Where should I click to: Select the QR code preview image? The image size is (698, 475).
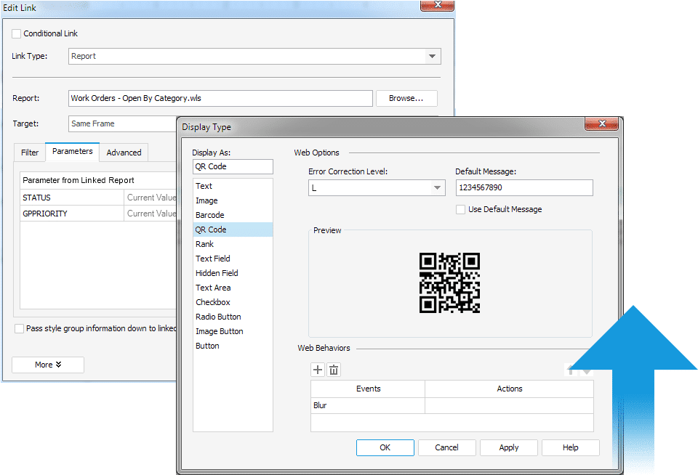[449, 283]
